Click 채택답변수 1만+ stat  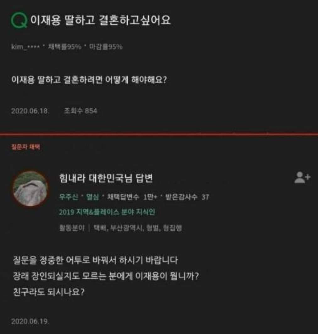click(132, 197)
